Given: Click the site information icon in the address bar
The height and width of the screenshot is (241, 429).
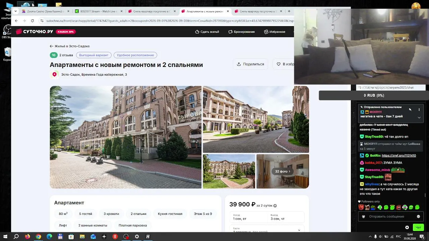Looking at the screenshot, I should pos(42,21).
